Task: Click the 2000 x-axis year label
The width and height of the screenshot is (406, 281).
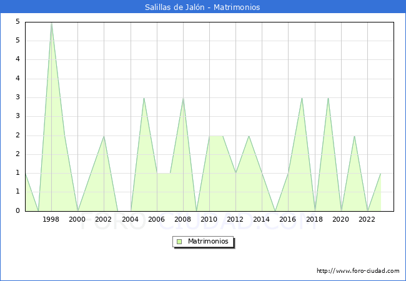Action: pos(77,219)
